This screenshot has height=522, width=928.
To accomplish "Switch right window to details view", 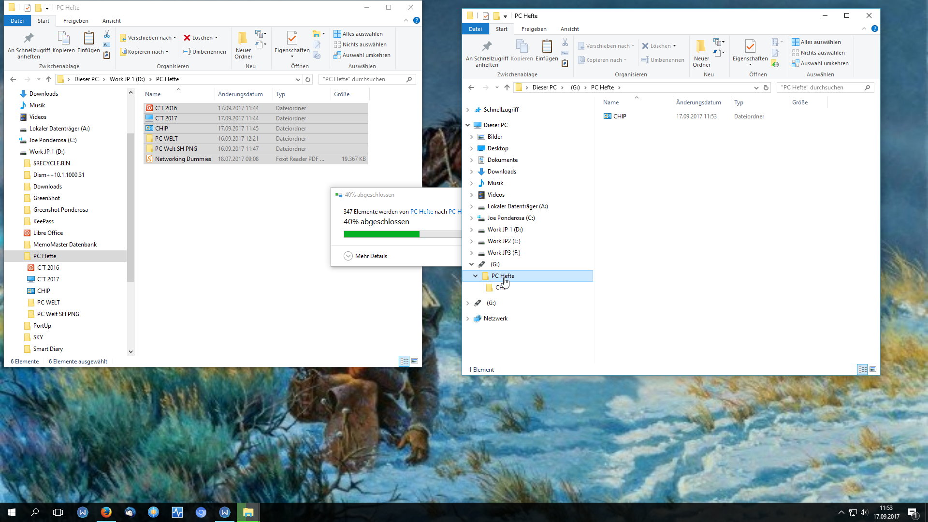I will click(x=862, y=369).
